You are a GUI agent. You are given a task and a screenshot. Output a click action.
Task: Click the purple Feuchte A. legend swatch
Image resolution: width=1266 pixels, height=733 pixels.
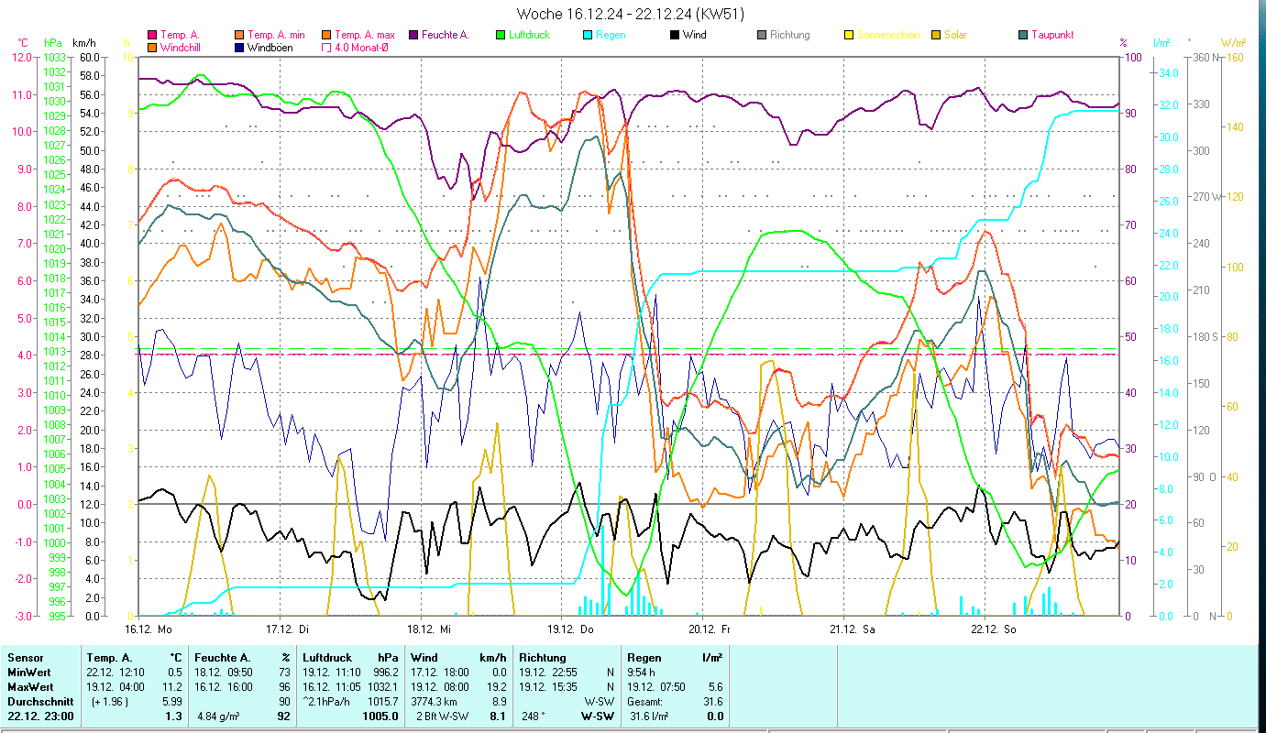413,35
